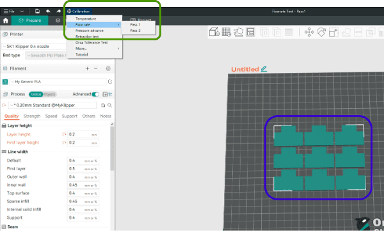Viewport: 384px width, 231px height.
Task: Click the Undo arrow icon
Action: (48, 12)
